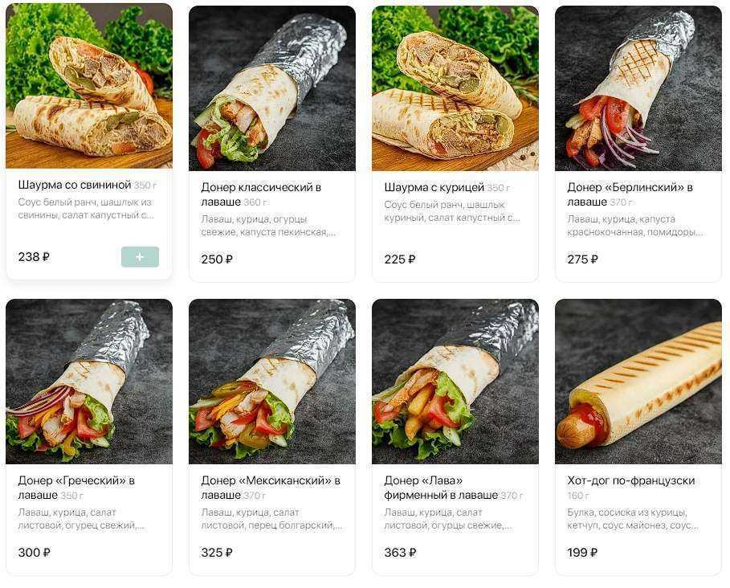The height and width of the screenshot is (588, 730).
Task: Open the Шаурма со свининой photo
Action: coord(89,86)
